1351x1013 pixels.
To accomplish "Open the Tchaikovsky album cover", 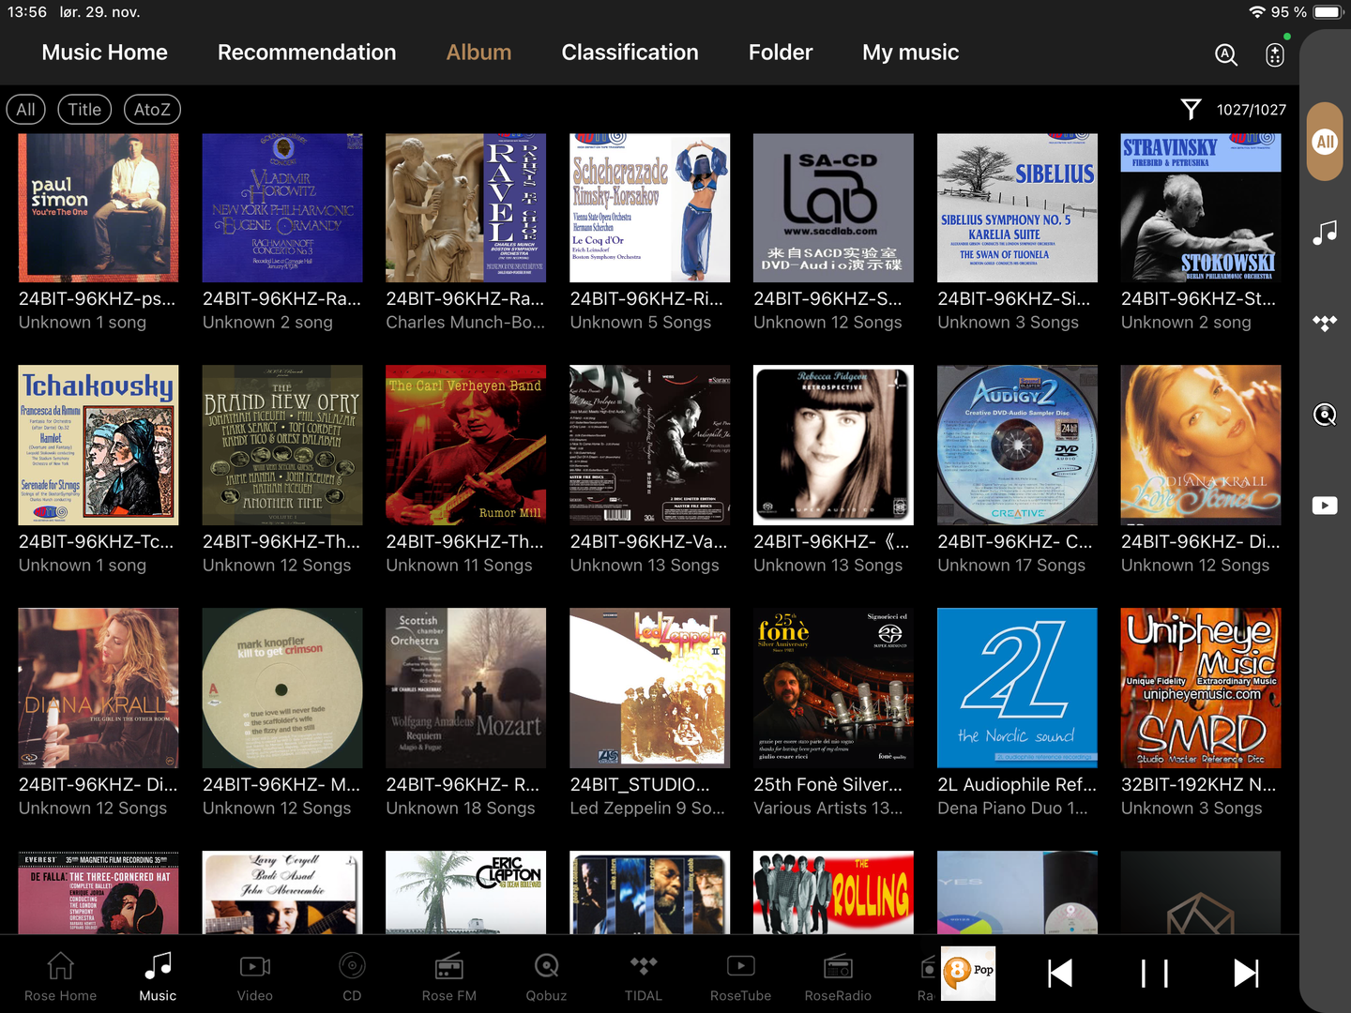I will point(99,446).
